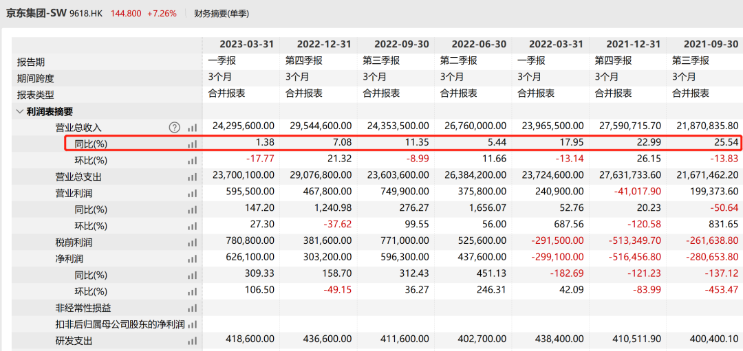Select the 非经常性损益 row label
743x351 pixels.
click(83, 308)
